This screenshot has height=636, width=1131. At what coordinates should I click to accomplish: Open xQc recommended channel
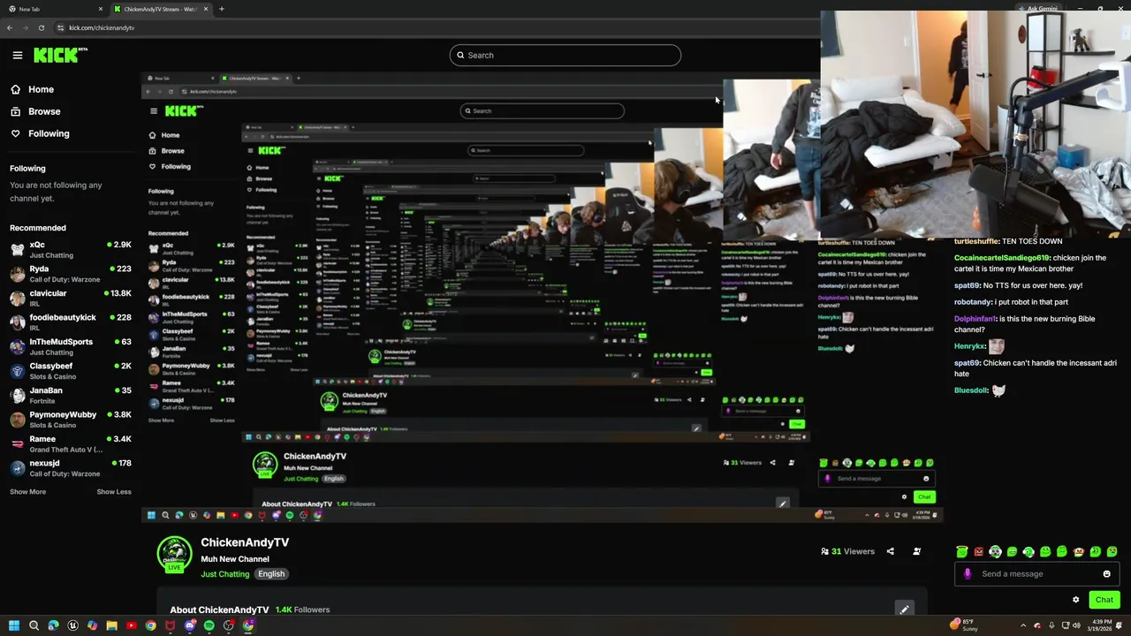point(71,250)
